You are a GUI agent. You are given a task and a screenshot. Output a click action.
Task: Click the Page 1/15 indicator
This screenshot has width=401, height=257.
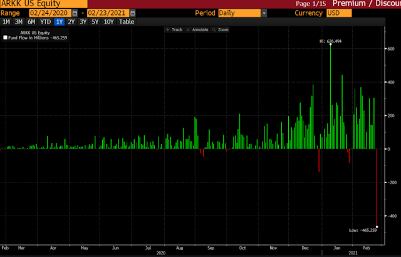(x=311, y=4)
